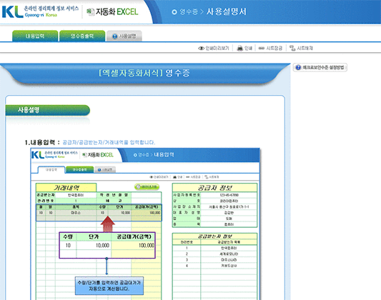Click the 마우스 item cell in the example
The image size is (381, 300).
[76, 213]
